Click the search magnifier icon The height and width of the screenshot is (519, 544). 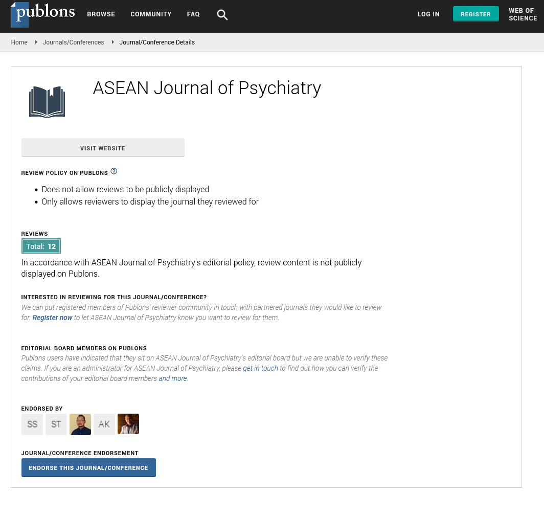[x=222, y=14]
